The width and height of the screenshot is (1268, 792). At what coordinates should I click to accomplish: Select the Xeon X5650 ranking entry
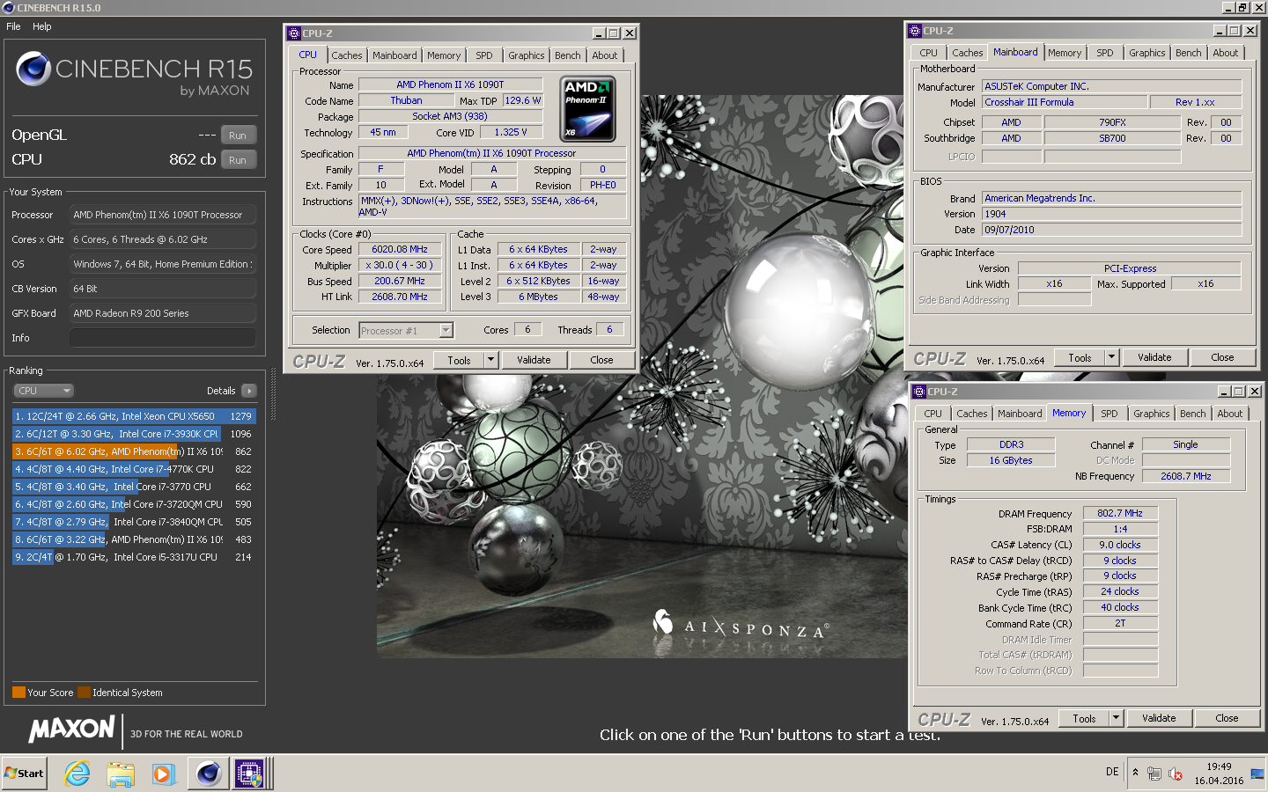134,416
